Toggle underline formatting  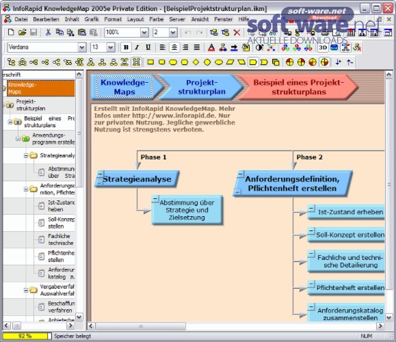(148, 47)
